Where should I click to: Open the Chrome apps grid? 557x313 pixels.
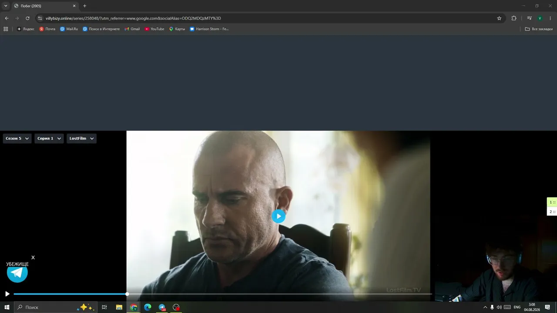click(x=6, y=29)
